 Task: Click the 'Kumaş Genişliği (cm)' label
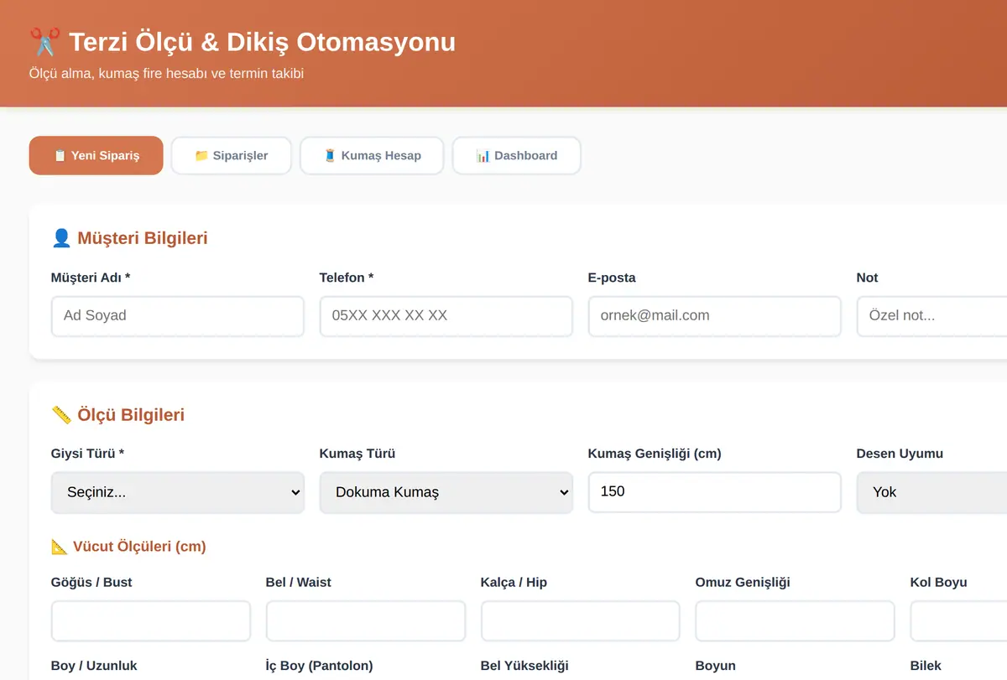pos(655,454)
